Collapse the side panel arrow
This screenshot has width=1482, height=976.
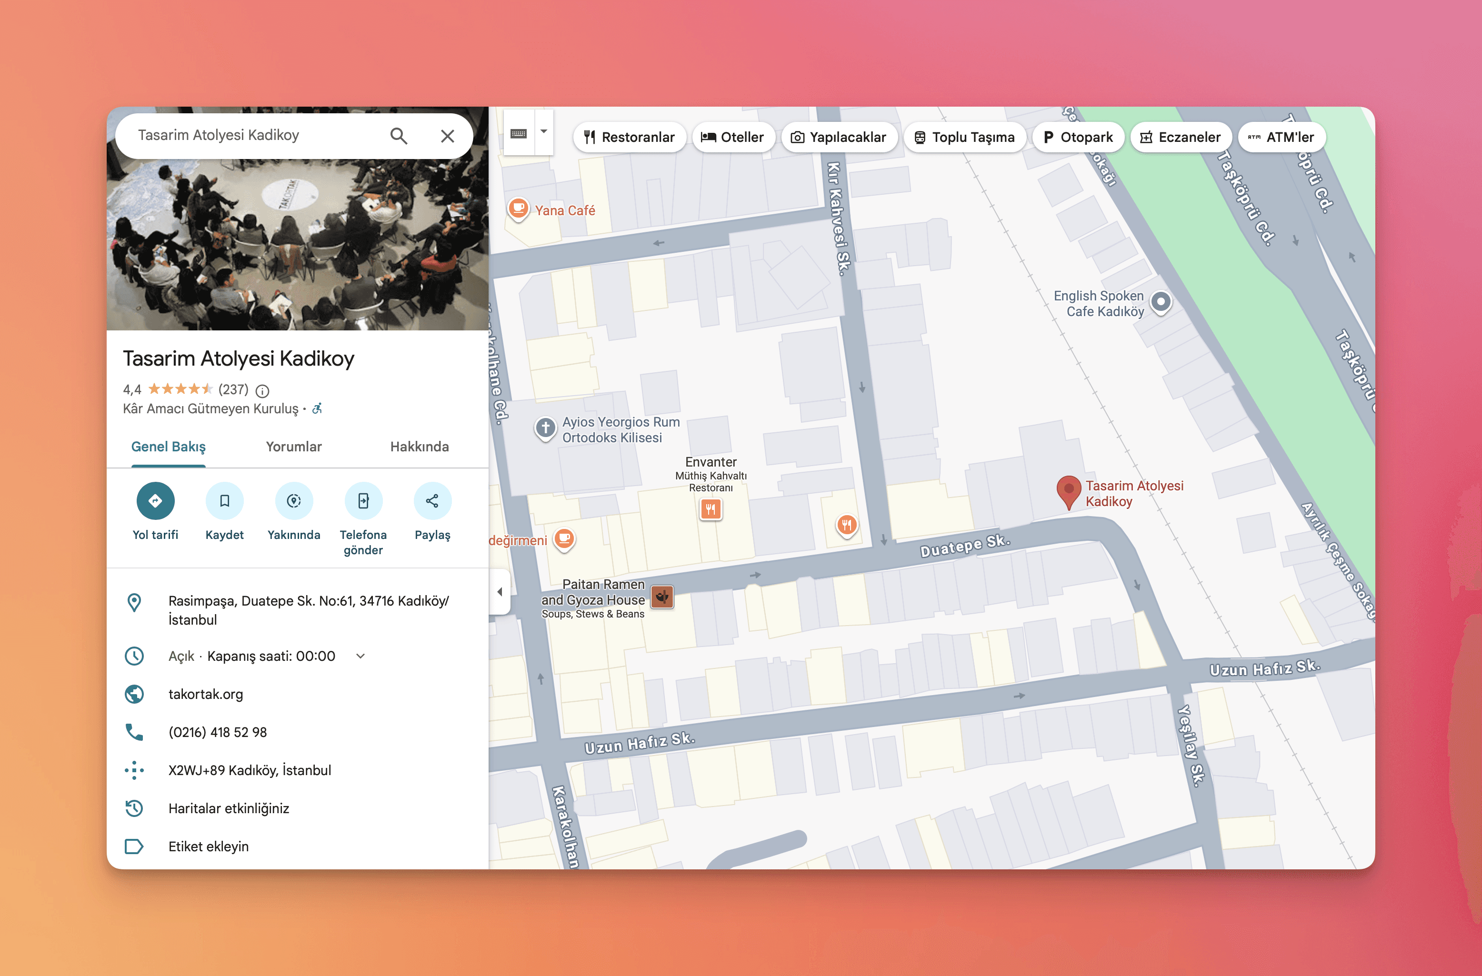500,592
